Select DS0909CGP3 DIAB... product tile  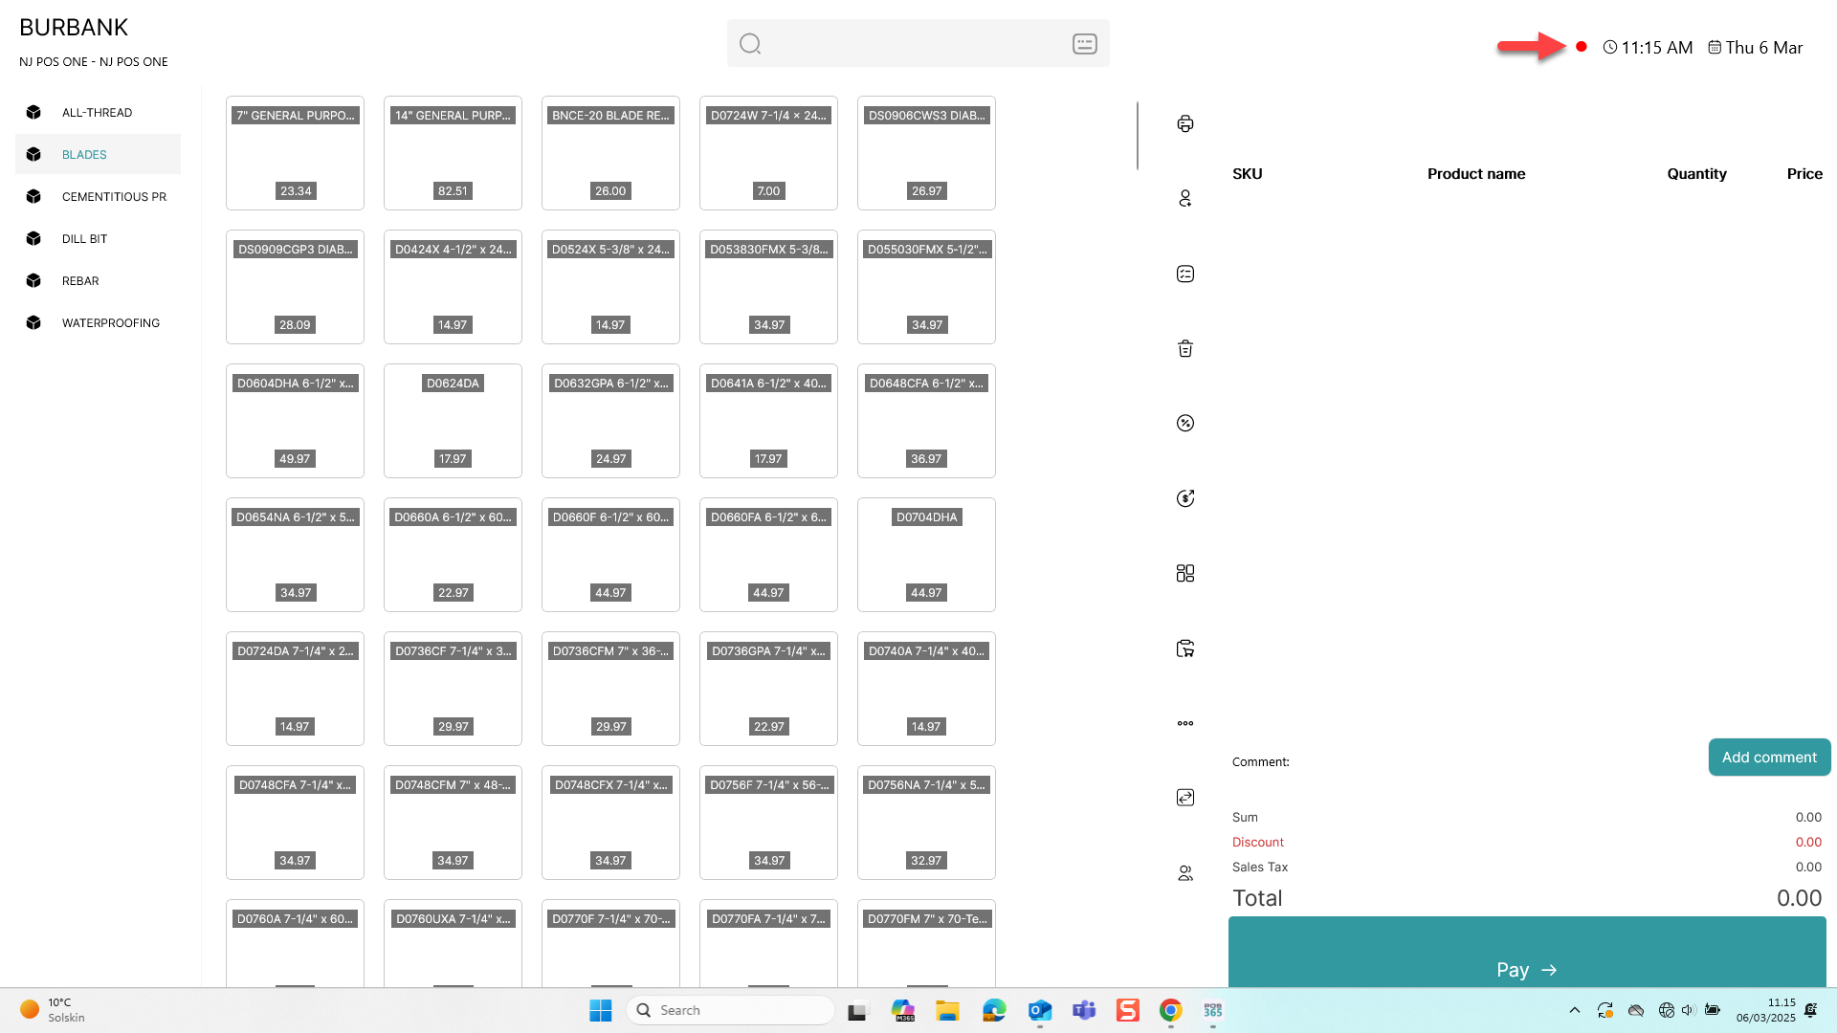pos(295,287)
